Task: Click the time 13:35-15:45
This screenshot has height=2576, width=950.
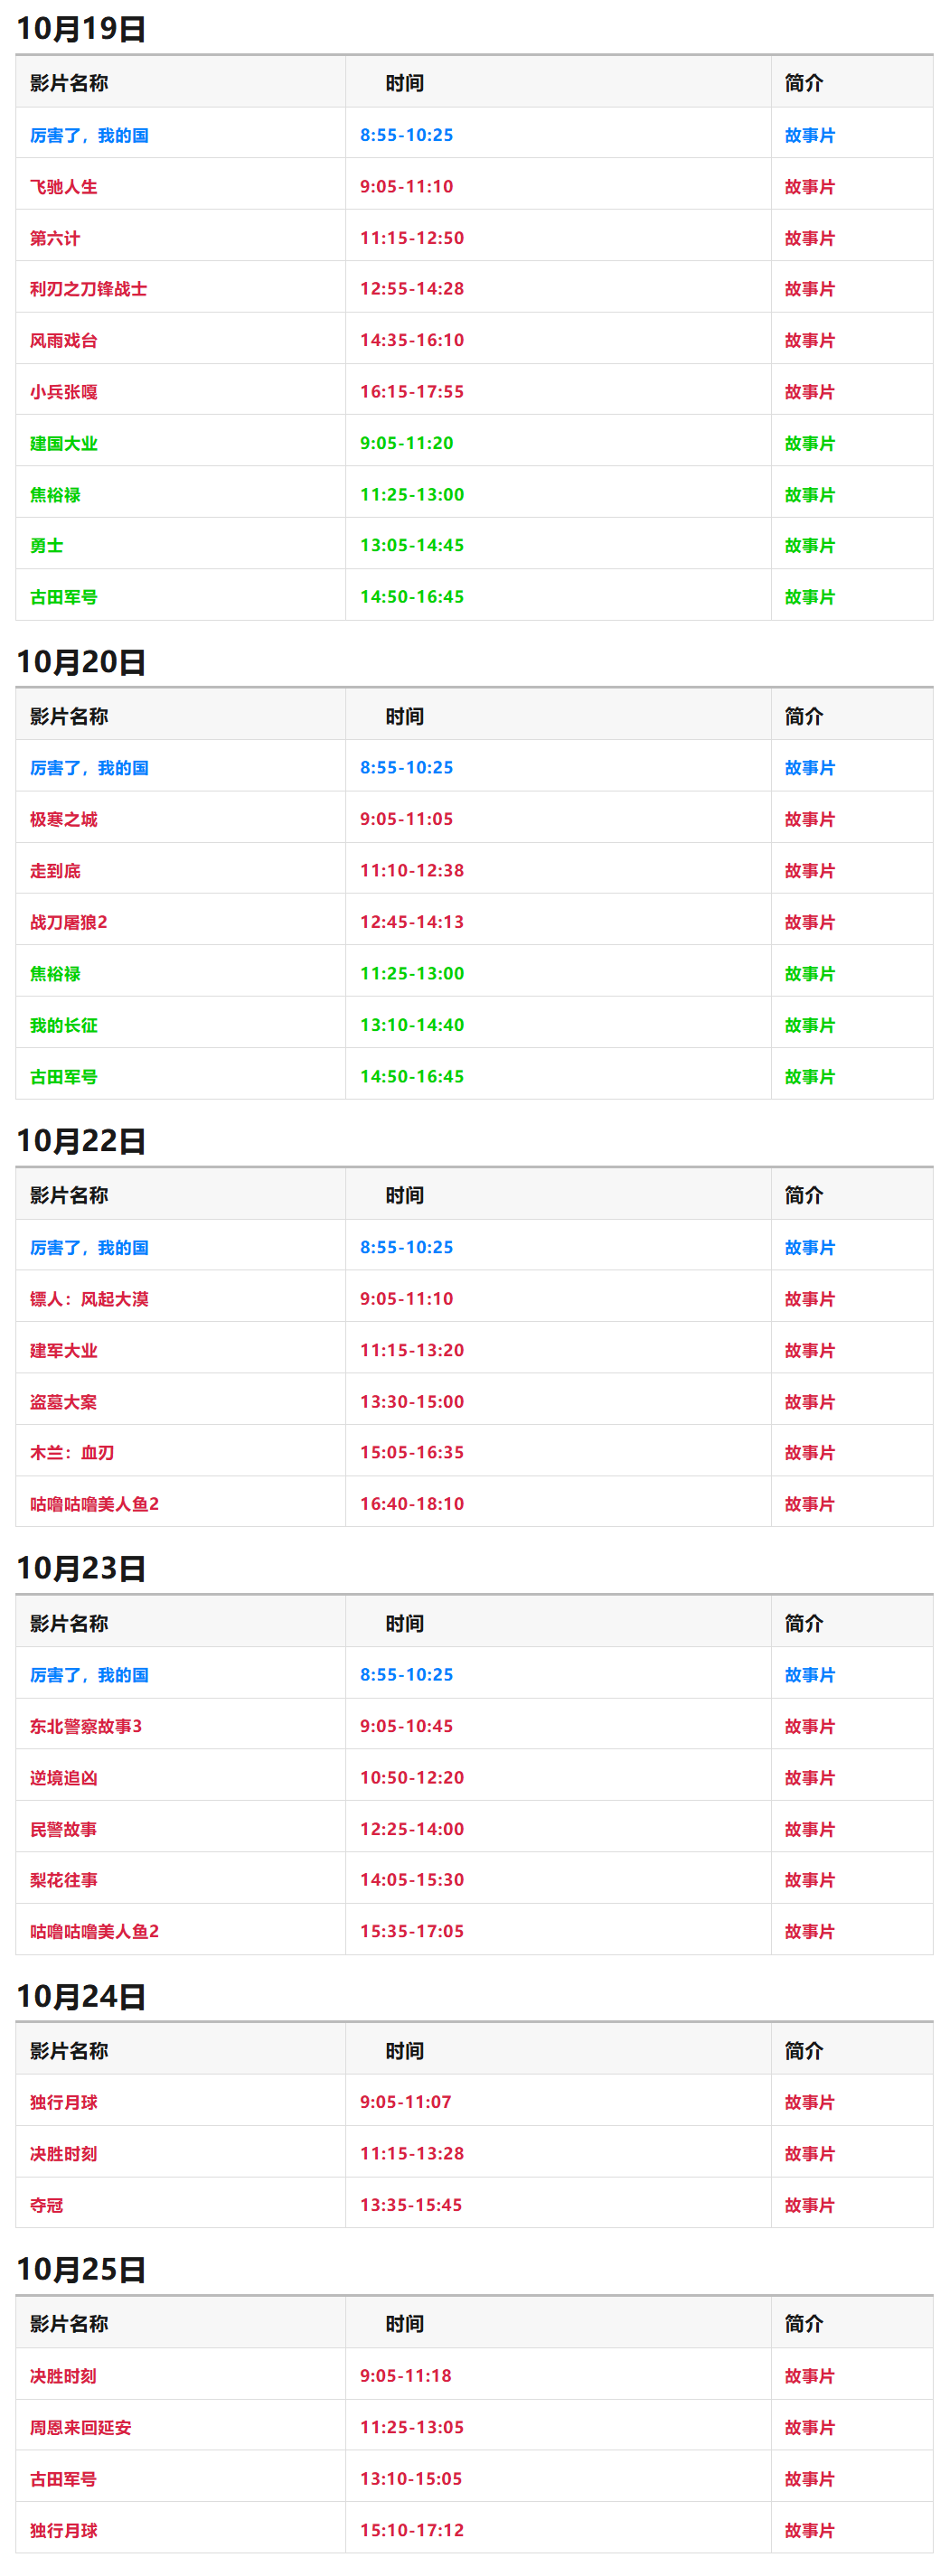Action: [x=412, y=2205]
